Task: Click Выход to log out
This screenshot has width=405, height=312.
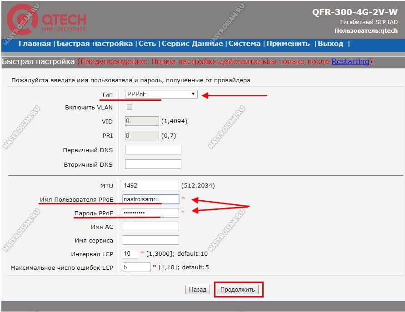Action: click(x=330, y=44)
